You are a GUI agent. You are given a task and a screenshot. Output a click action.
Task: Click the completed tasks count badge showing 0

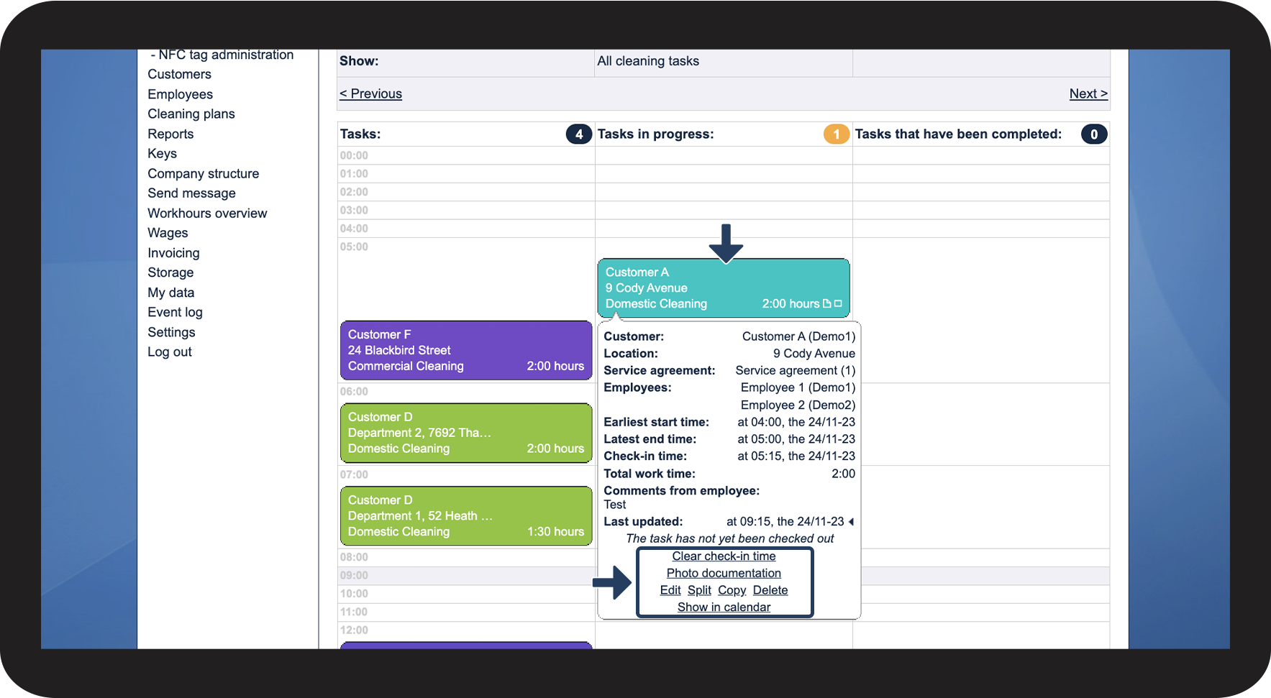click(1094, 134)
